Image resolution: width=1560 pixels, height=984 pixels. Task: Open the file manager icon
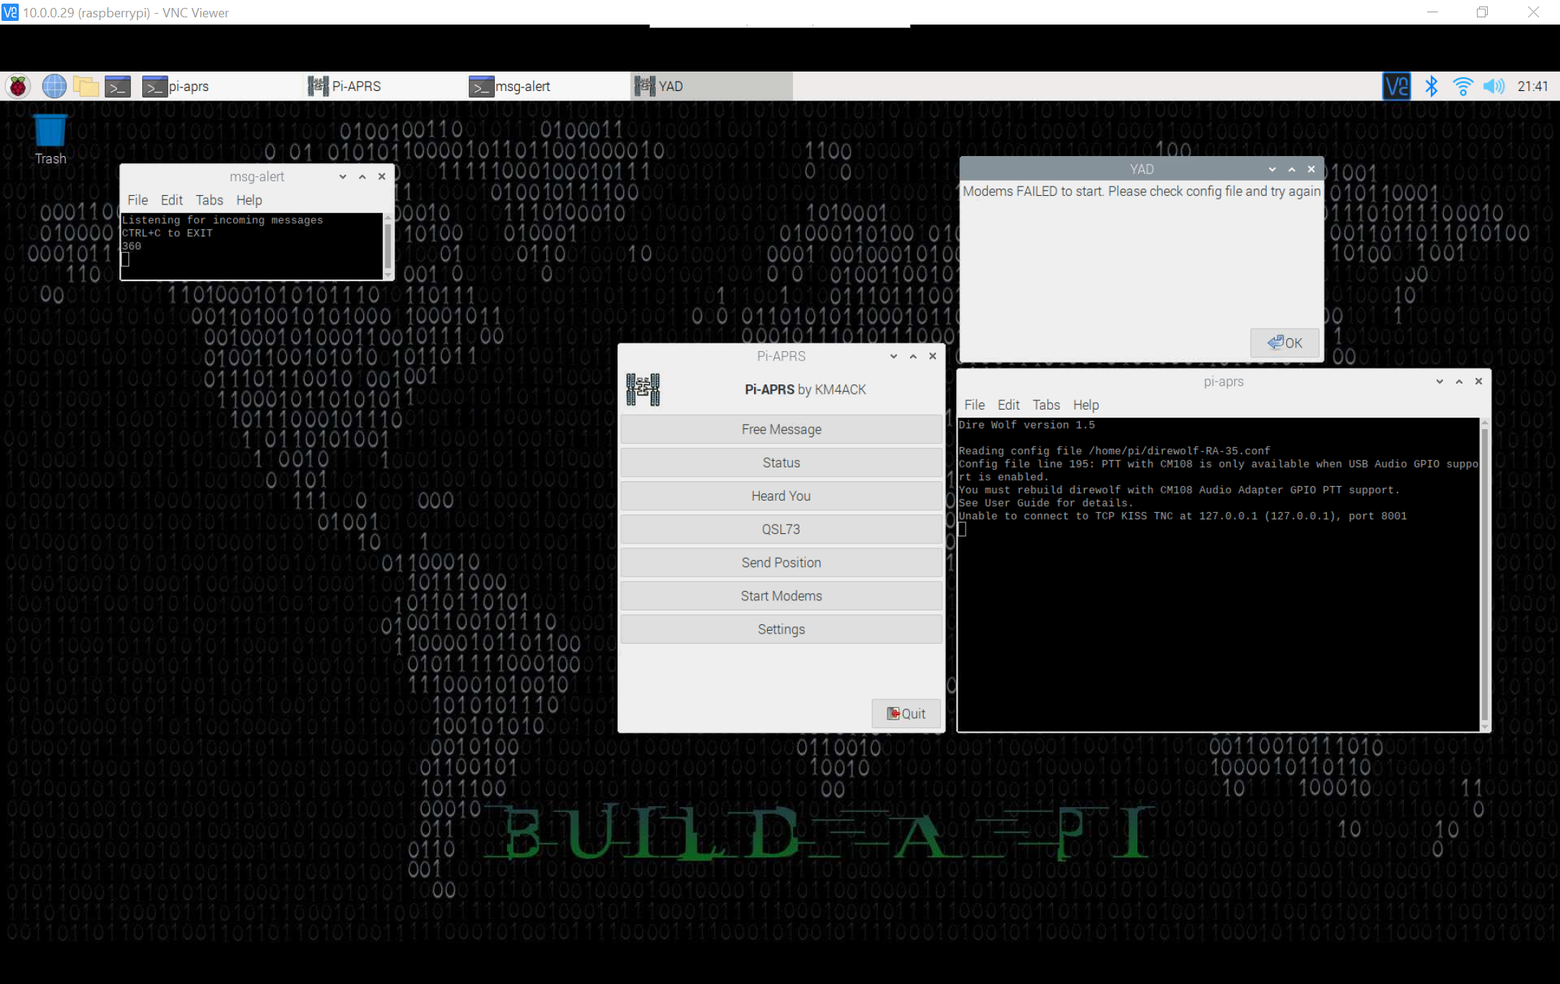point(87,85)
